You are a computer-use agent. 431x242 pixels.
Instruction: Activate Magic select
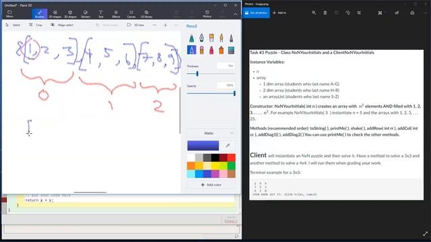coord(62,25)
